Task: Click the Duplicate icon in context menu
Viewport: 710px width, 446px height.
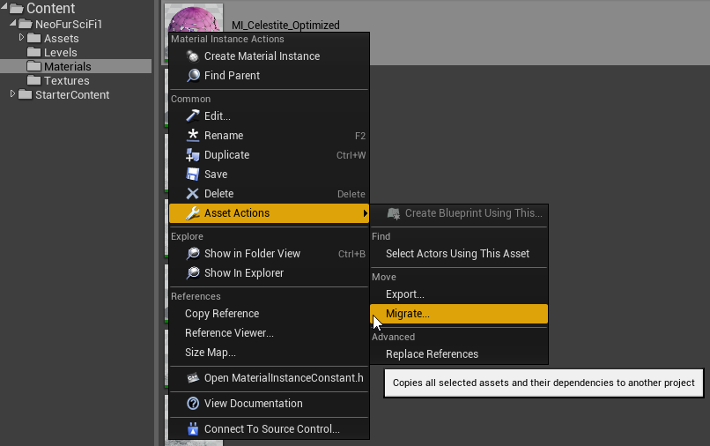Action: click(x=193, y=155)
